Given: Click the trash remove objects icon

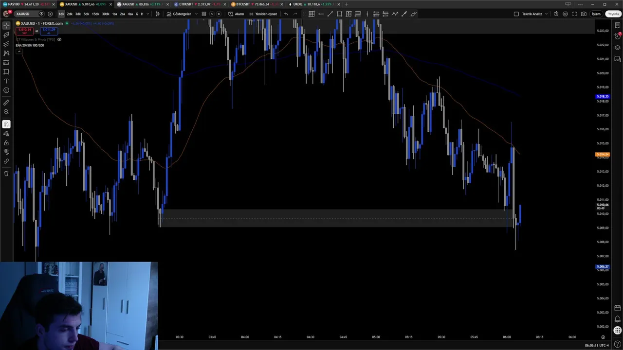Looking at the screenshot, I should pos(6,174).
